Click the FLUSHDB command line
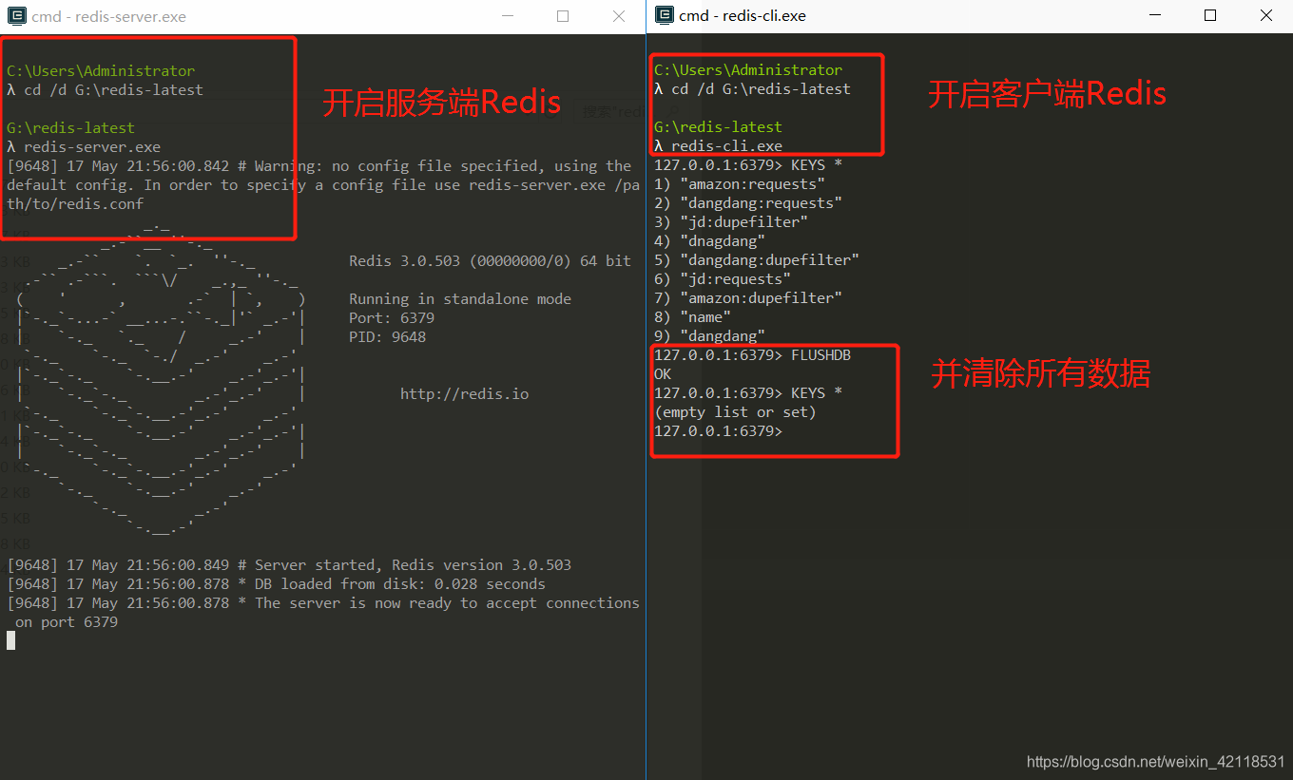Viewport: 1293px width, 780px height. 752,354
